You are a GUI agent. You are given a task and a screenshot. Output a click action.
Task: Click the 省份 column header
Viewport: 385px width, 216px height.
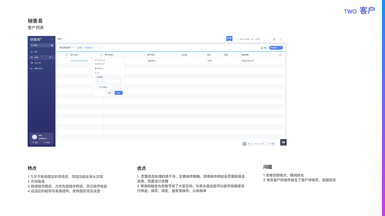click(209, 55)
